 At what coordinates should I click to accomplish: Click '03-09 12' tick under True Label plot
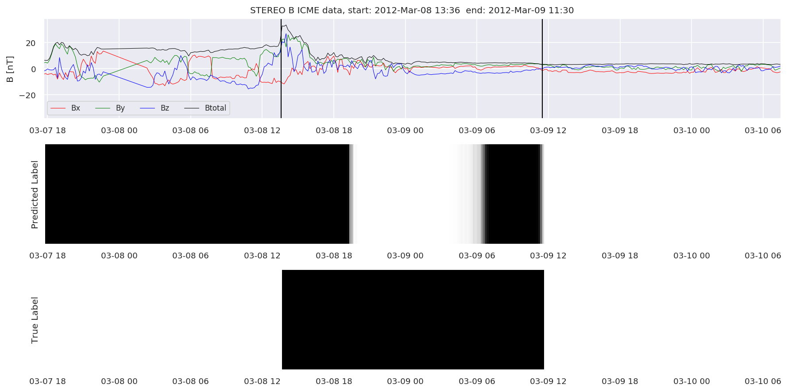coord(548,381)
